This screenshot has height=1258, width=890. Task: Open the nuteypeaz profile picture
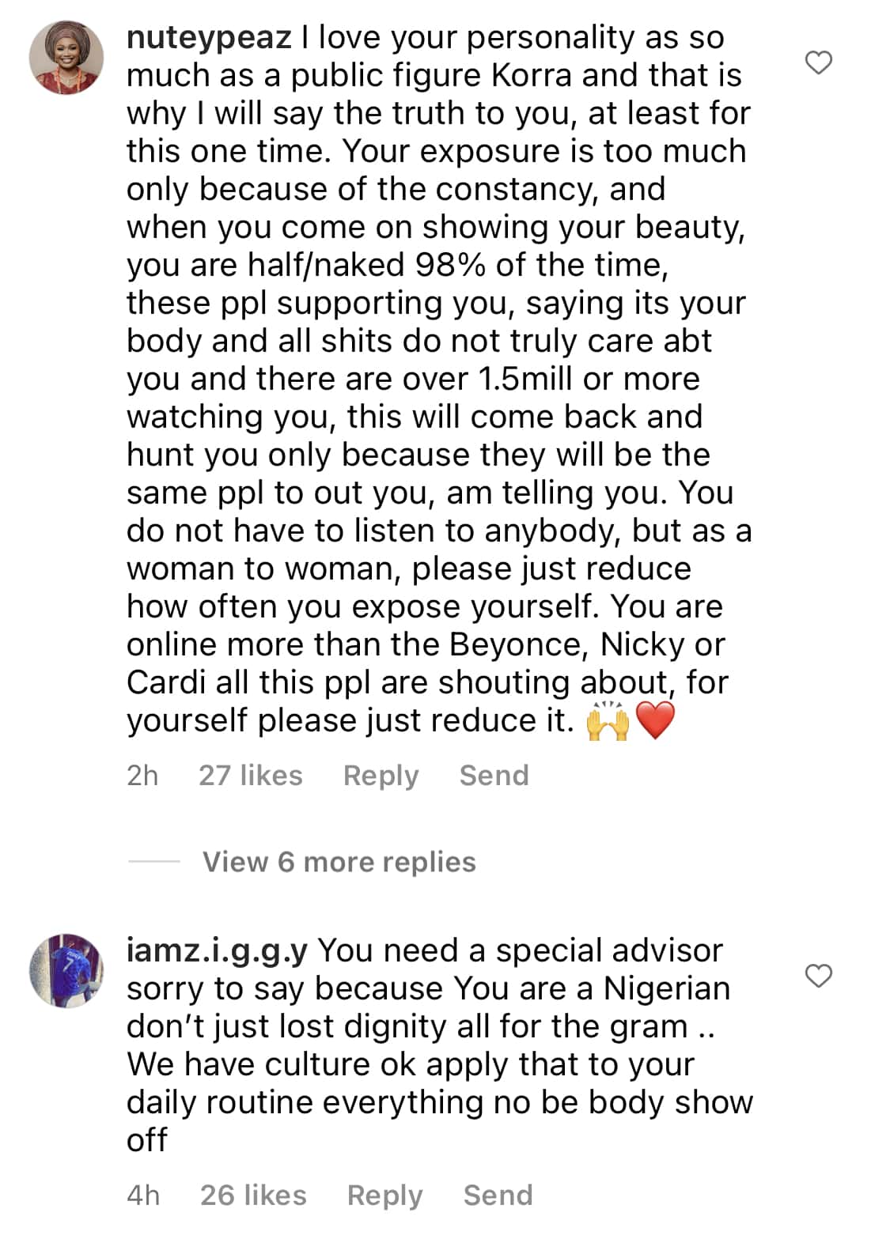[x=66, y=58]
